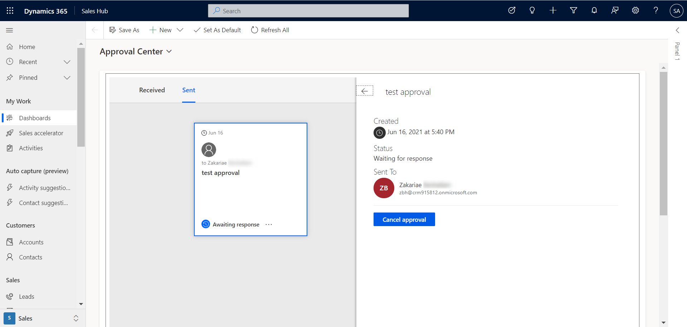Switch to the Received tab
This screenshot has height=327, width=687.
(x=152, y=90)
